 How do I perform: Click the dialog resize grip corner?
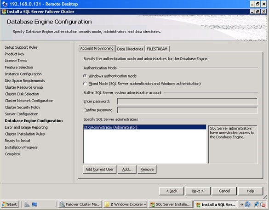coord(265,198)
